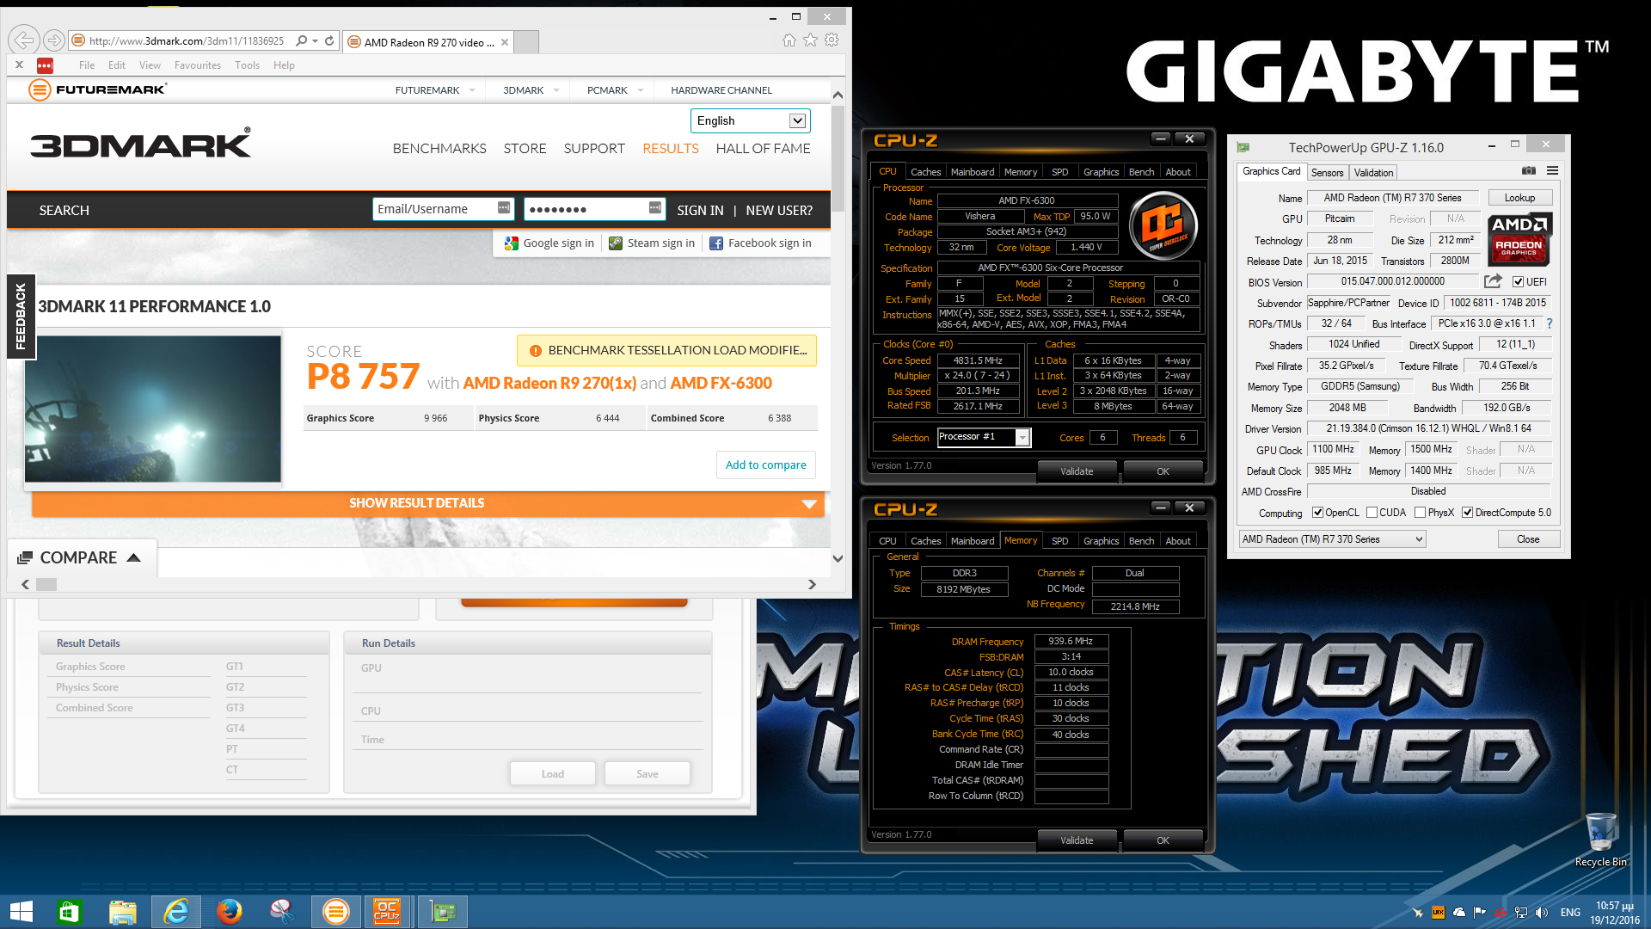Viewport: 1651px width, 929px height.
Task: Toggle the CUDA checkbox
Action: click(x=1372, y=513)
